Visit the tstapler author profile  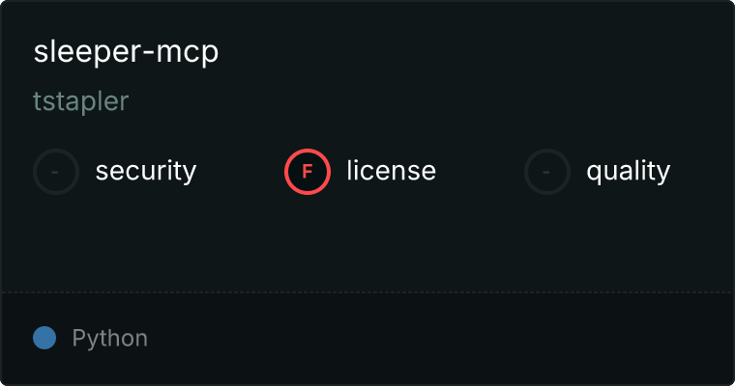coord(80,101)
